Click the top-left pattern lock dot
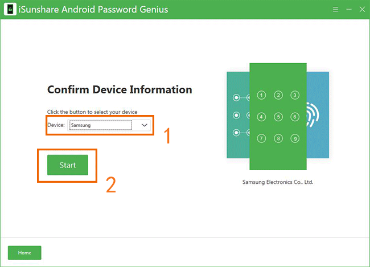370x267 pixels. pos(236,98)
